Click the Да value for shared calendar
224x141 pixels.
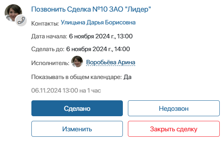[x=128, y=77]
